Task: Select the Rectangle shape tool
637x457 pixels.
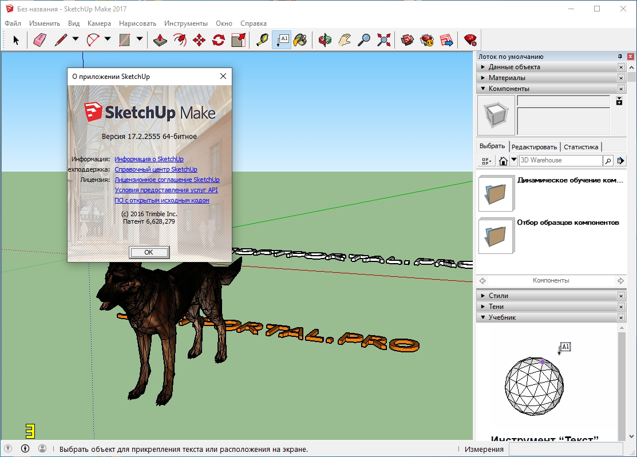Action: (x=124, y=40)
